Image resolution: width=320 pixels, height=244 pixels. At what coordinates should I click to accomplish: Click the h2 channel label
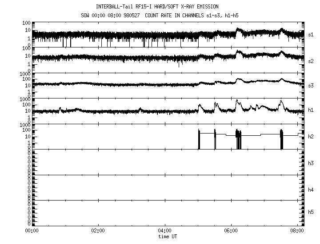311,137
